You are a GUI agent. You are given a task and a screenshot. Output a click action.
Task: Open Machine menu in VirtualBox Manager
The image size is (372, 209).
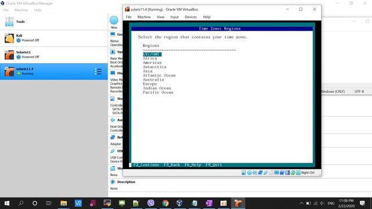[22, 10]
